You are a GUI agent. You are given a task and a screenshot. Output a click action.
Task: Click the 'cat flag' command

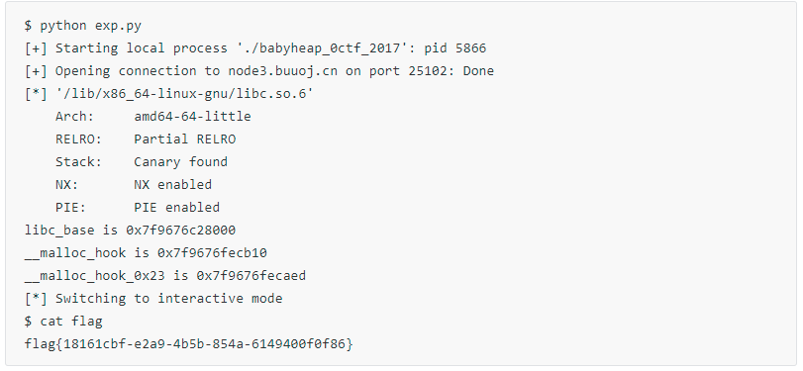pos(71,322)
